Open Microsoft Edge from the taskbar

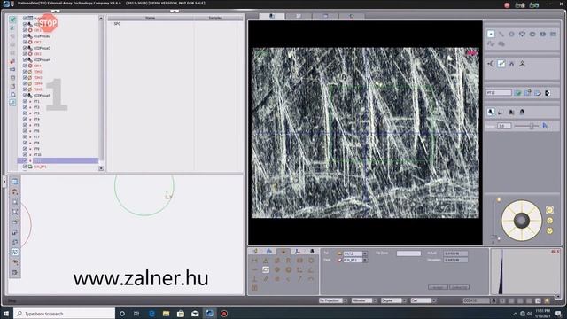[x=151, y=314]
